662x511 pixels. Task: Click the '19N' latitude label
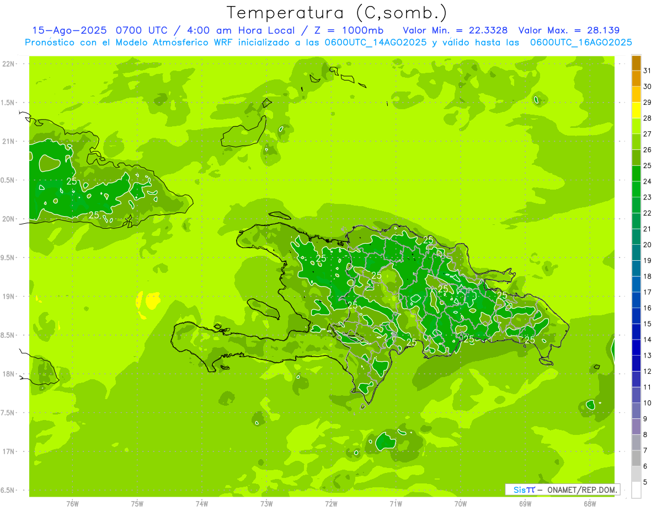(8, 297)
